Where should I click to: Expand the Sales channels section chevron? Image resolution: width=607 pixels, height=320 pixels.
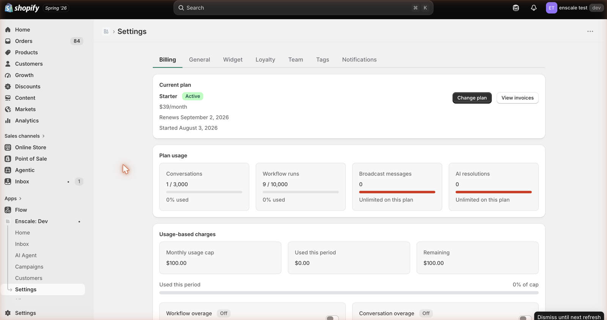click(x=44, y=136)
